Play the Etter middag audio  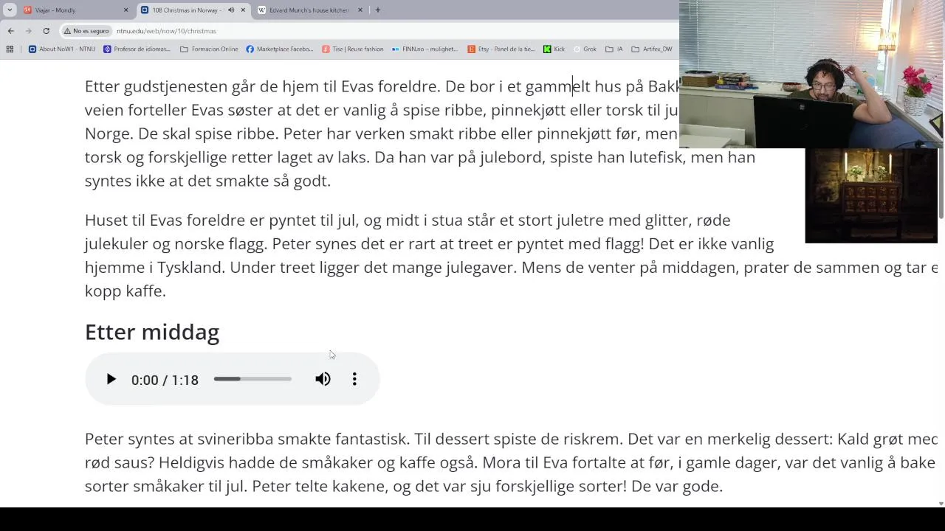pyautogui.click(x=111, y=379)
